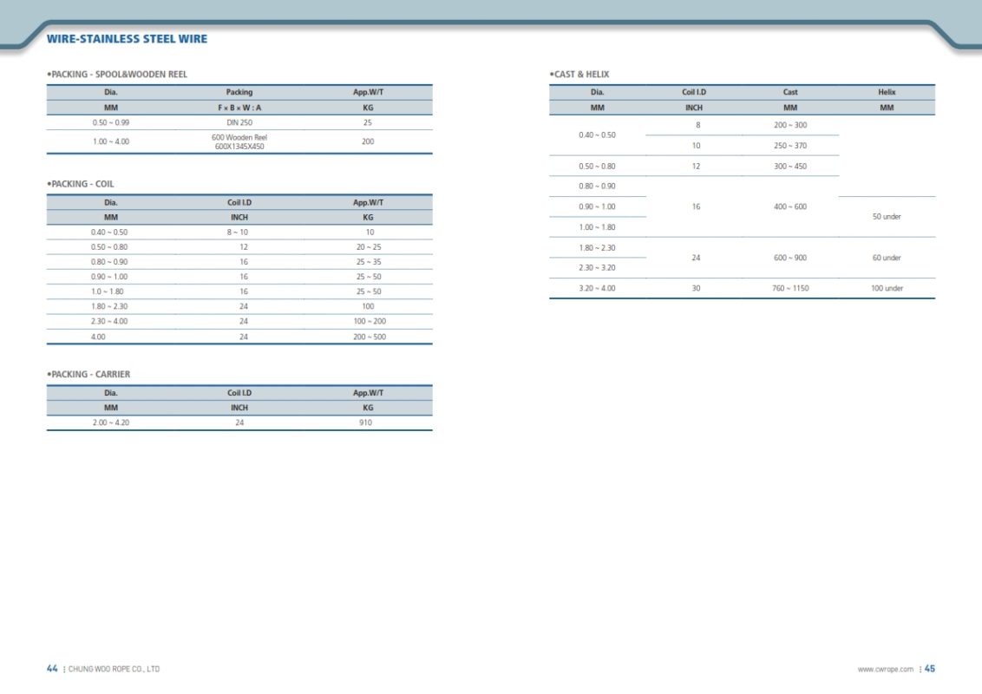Select the PACKING - SPOOL&WOODEN REEL heading
The height and width of the screenshot is (694, 982).
117,75
